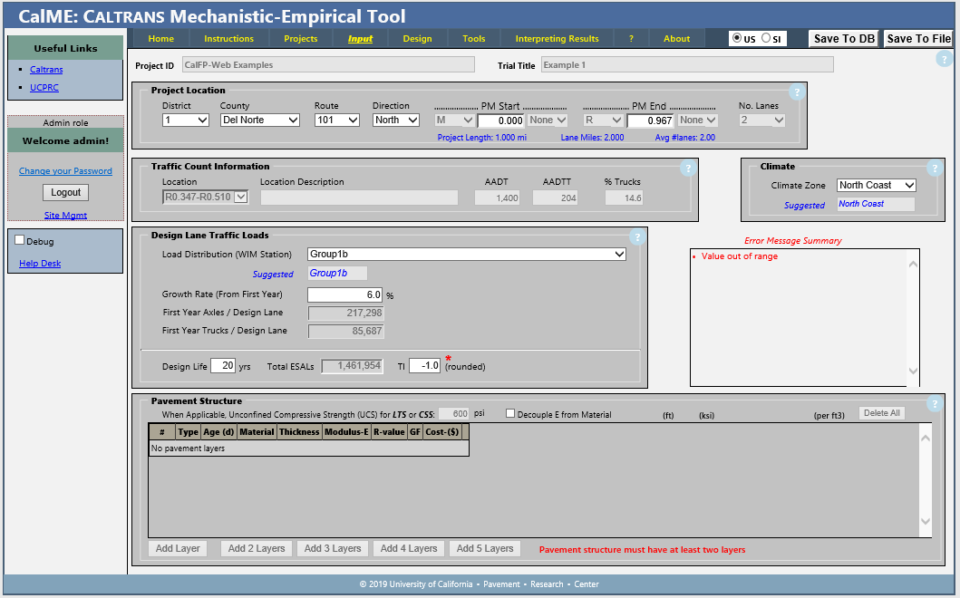Open the County dropdown showing Del Norte
960x598 pixels.
click(260, 120)
